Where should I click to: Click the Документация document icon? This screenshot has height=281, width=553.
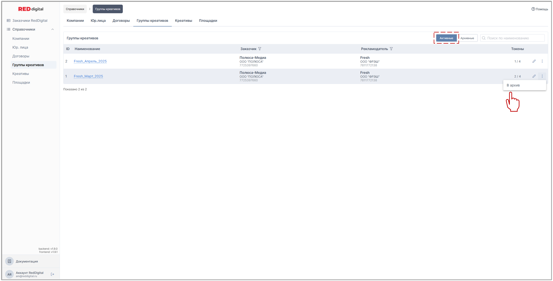[9, 261]
